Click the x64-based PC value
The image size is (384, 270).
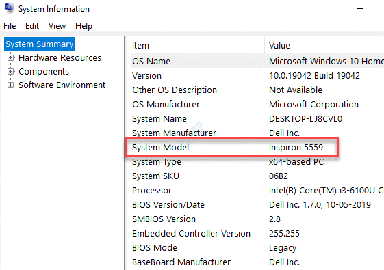coord(296,162)
